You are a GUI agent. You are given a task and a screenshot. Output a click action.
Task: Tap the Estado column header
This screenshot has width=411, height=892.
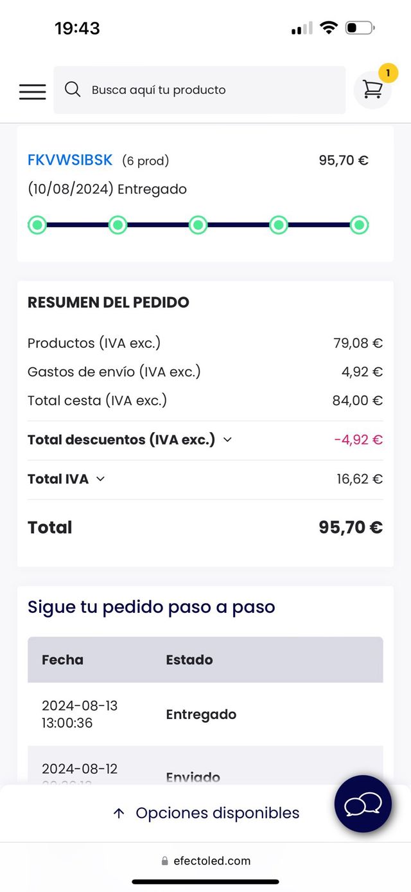pos(189,660)
